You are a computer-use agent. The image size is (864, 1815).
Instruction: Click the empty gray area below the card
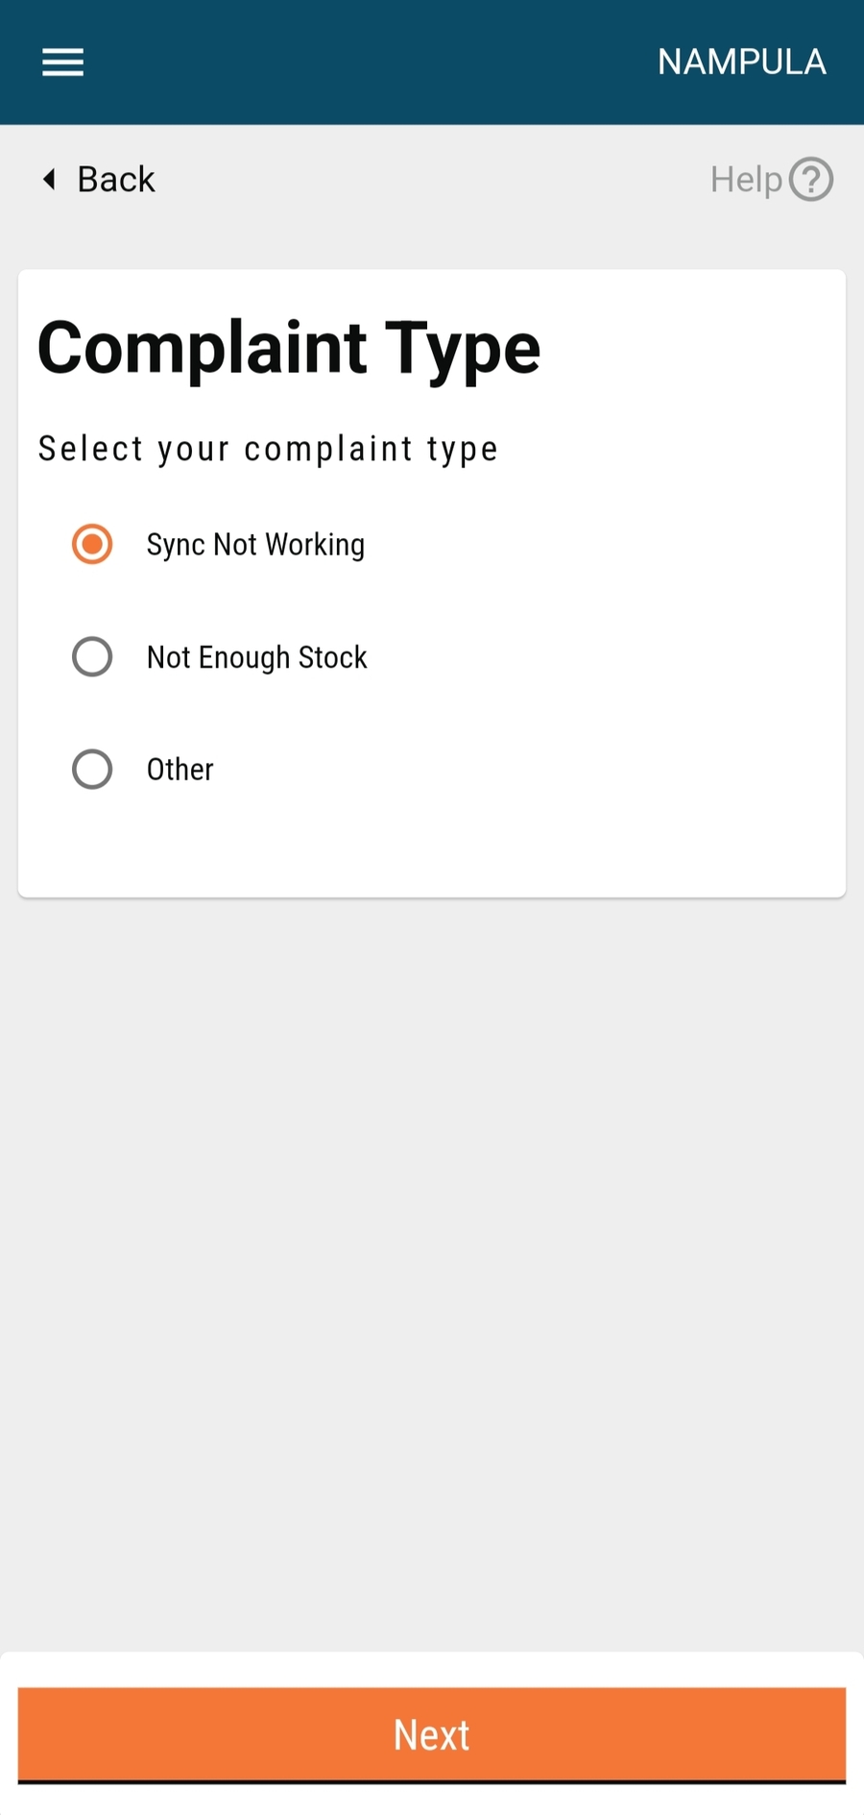pyautogui.click(x=432, y=1249)
